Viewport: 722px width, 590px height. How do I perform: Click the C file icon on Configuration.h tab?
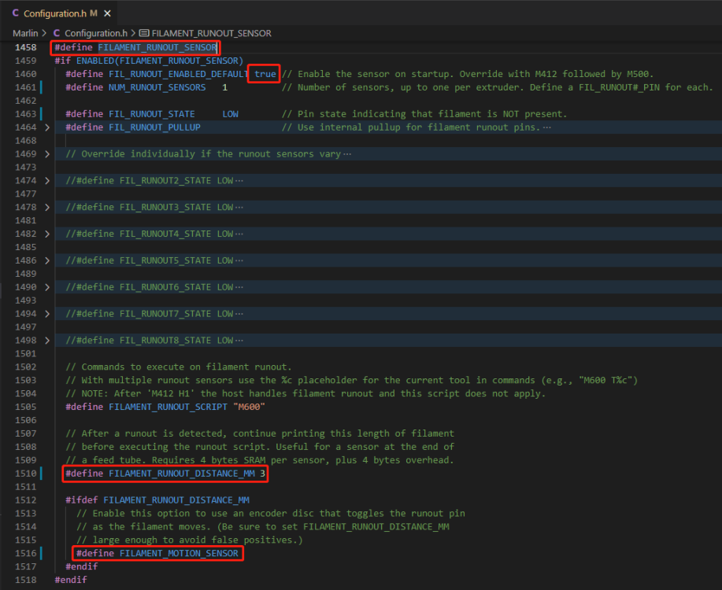pos(15,13)
